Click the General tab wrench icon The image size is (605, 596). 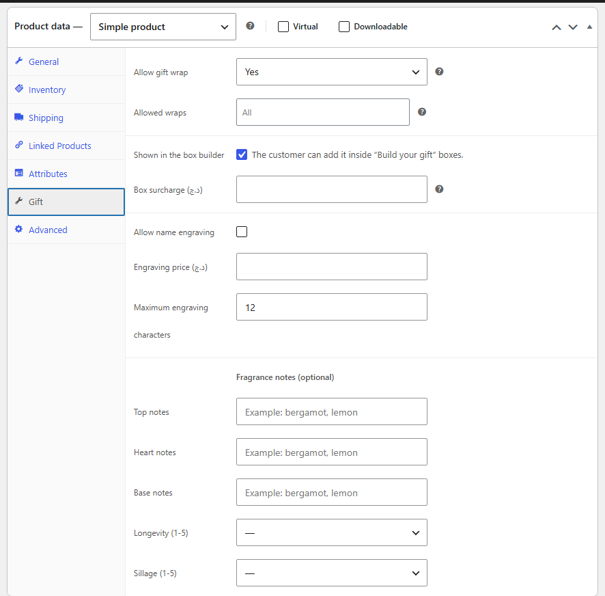pos(18,61)
